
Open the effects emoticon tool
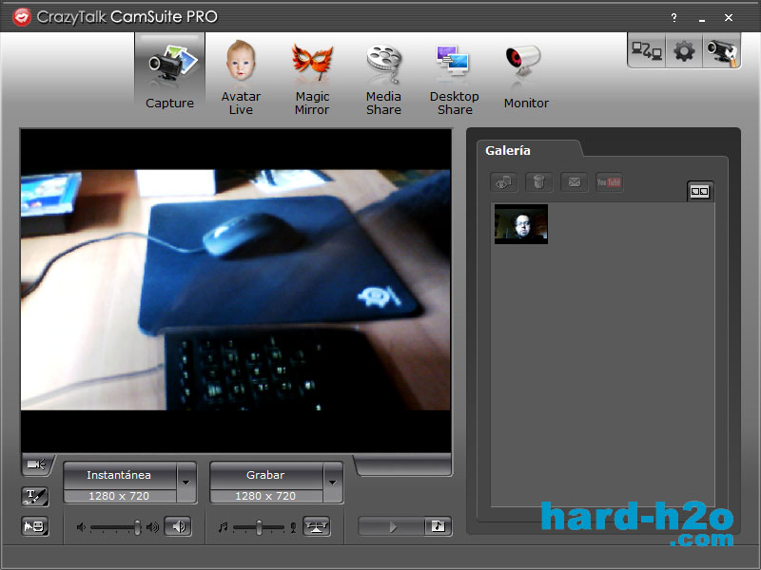pos(35,526)
